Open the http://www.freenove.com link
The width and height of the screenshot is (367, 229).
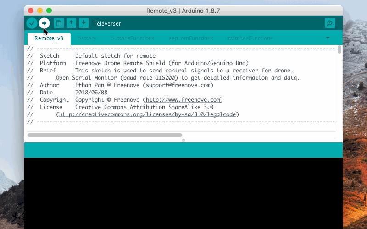click(183, 100)
